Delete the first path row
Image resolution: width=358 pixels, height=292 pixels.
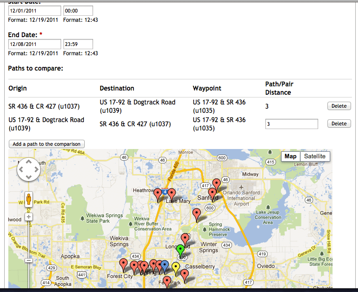[x=339, y=106]
